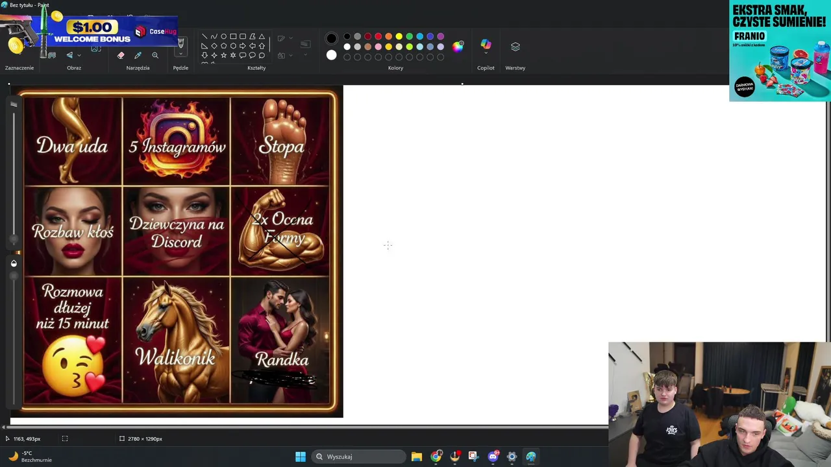Select the Magnifier zoom tool
The image size is (831, 467).
[155, 55]
